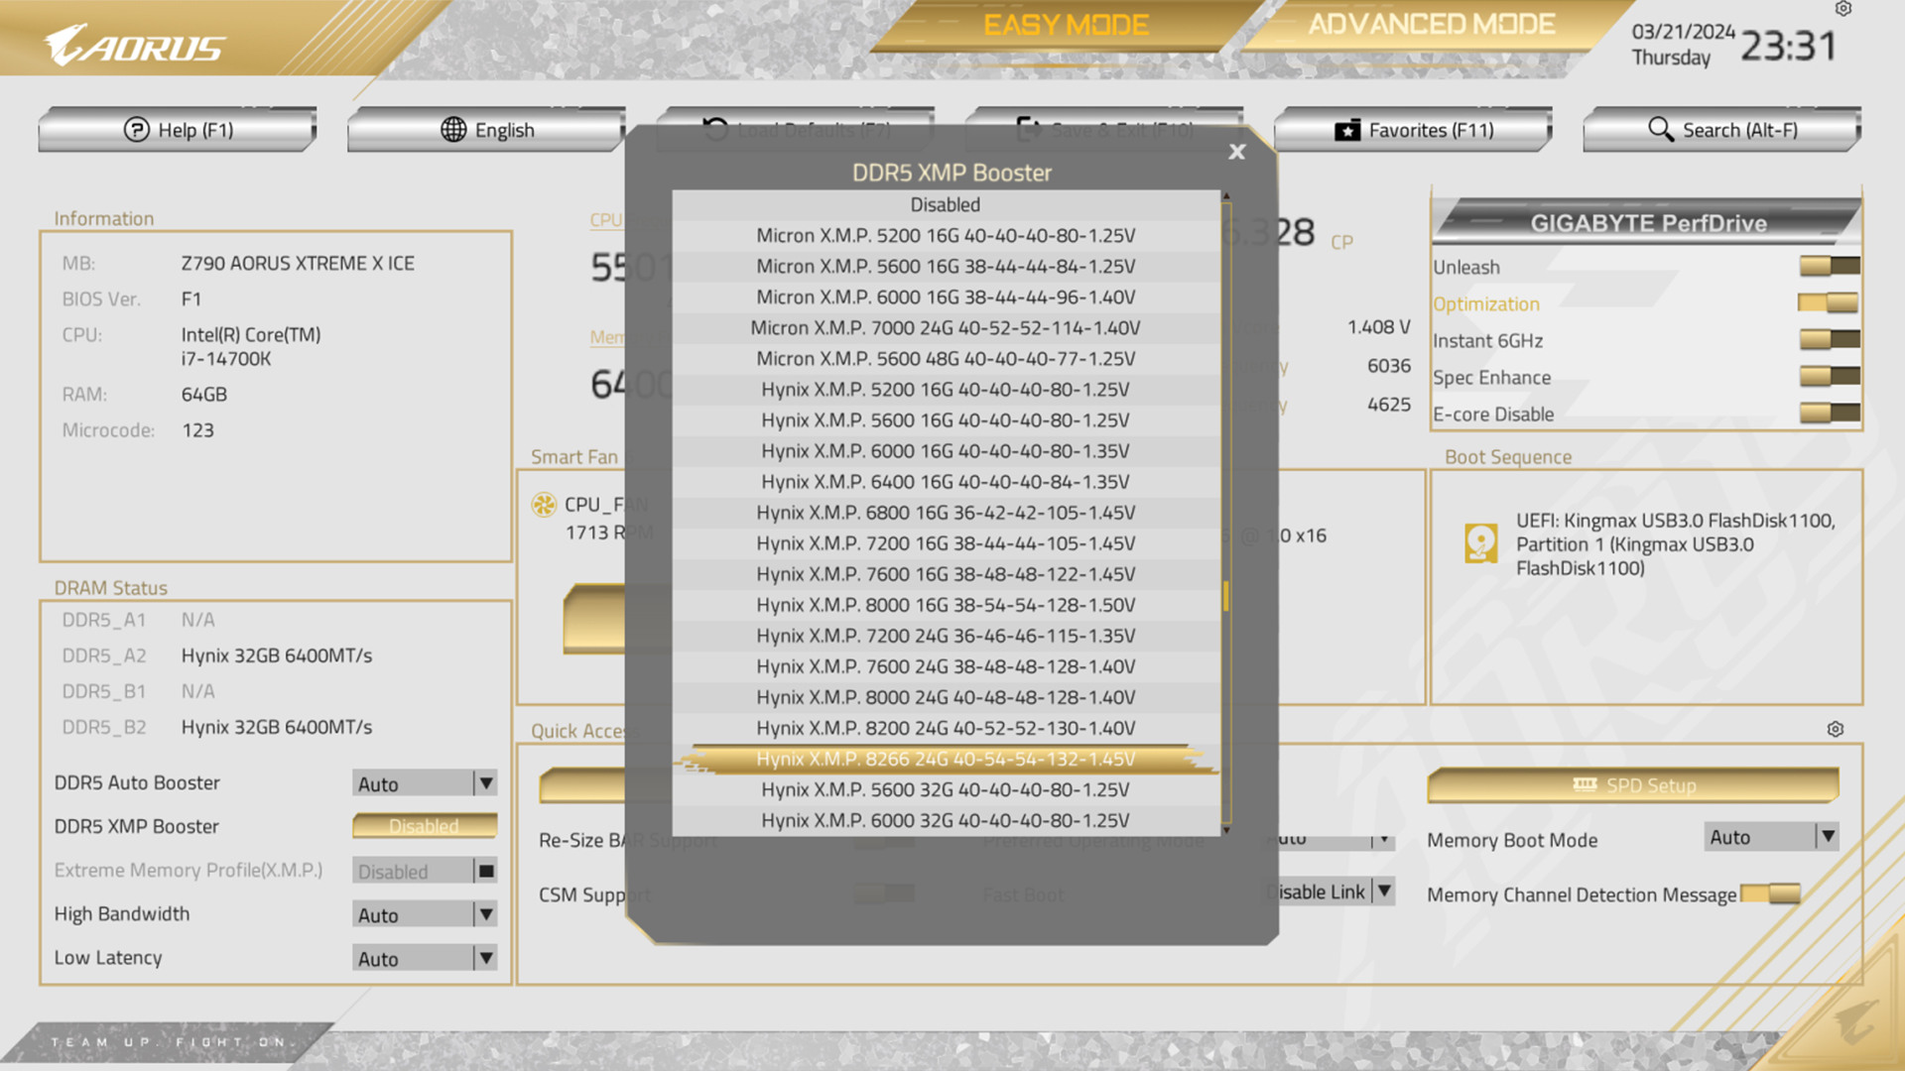Screen dimensions: 1905x1071
Task: Open DDR5 XMP Booster Disabled field
Action: pos(425,826)
